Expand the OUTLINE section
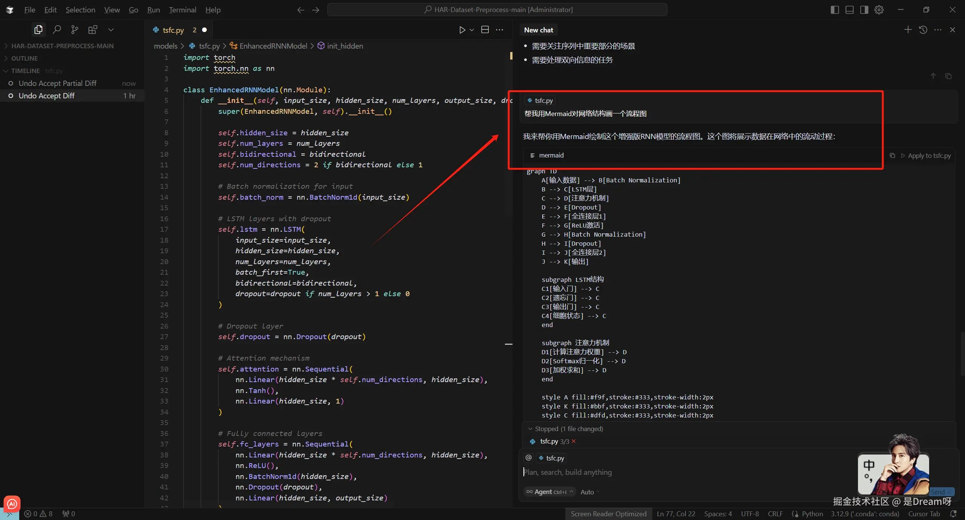 25,58
